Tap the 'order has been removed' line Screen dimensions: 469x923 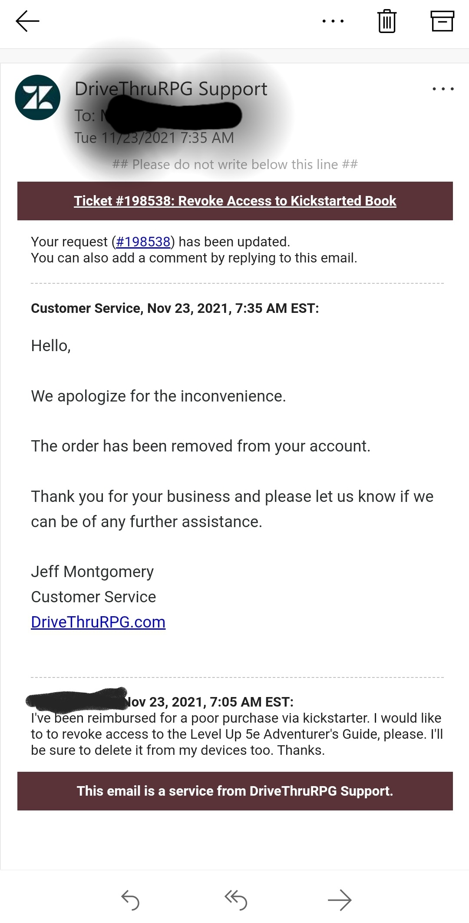(201, 446)
